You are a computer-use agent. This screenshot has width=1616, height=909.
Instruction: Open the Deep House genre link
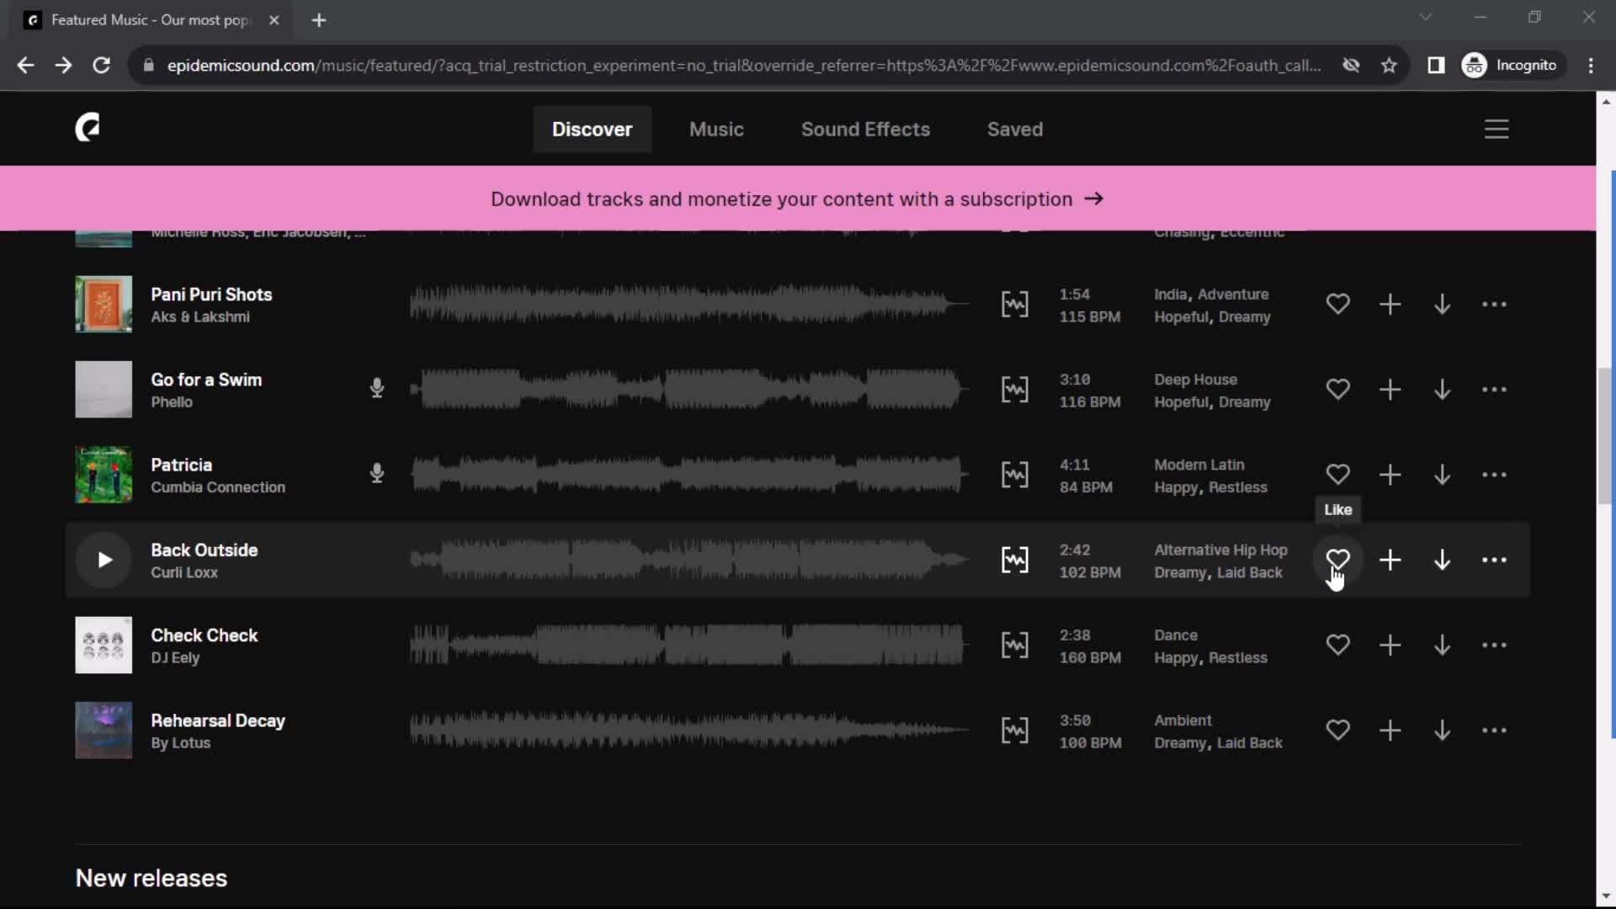click(x=1195, y=380)
